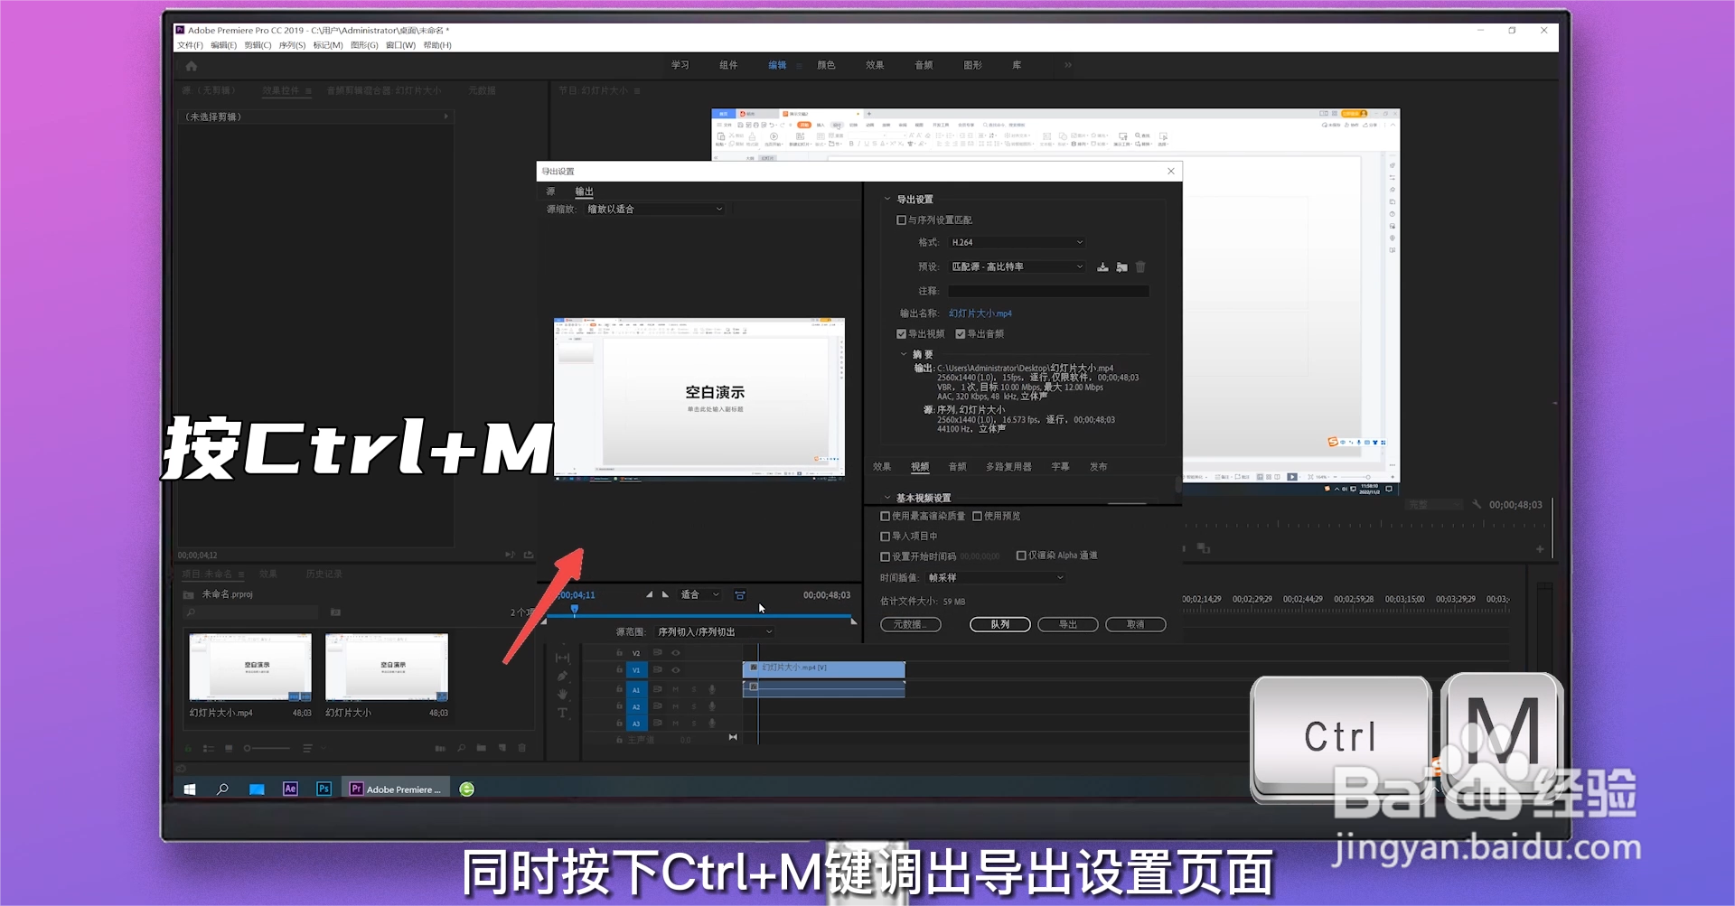Click the blue playhead on export preview timeline
This screenshot has height=906, width=1735.
click(575, 612)
